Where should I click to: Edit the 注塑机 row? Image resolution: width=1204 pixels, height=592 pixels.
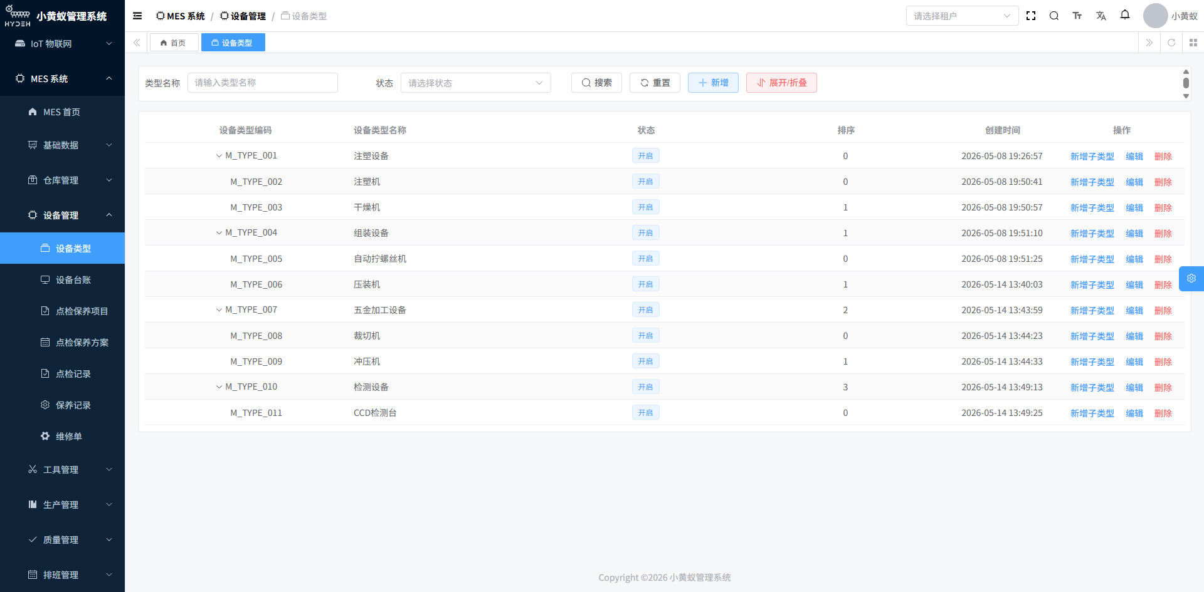pos(1134,182)
